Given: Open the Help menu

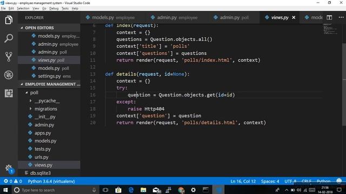Looking at the screenshot, I should pos(75,9).
